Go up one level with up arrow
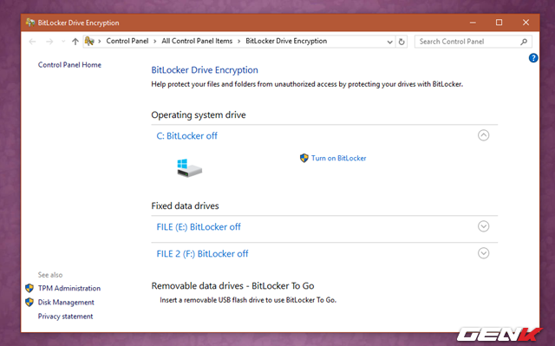The height and width of the screenshot is (346, 555). tap(75, 42)
